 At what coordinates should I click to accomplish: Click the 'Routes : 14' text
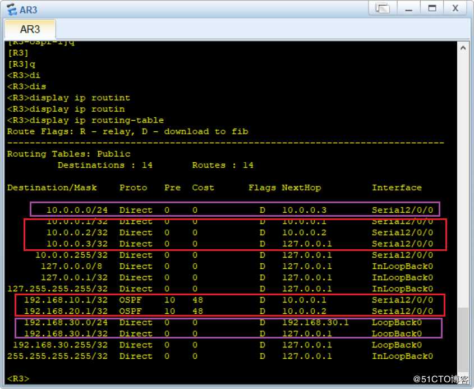point(223,165)
